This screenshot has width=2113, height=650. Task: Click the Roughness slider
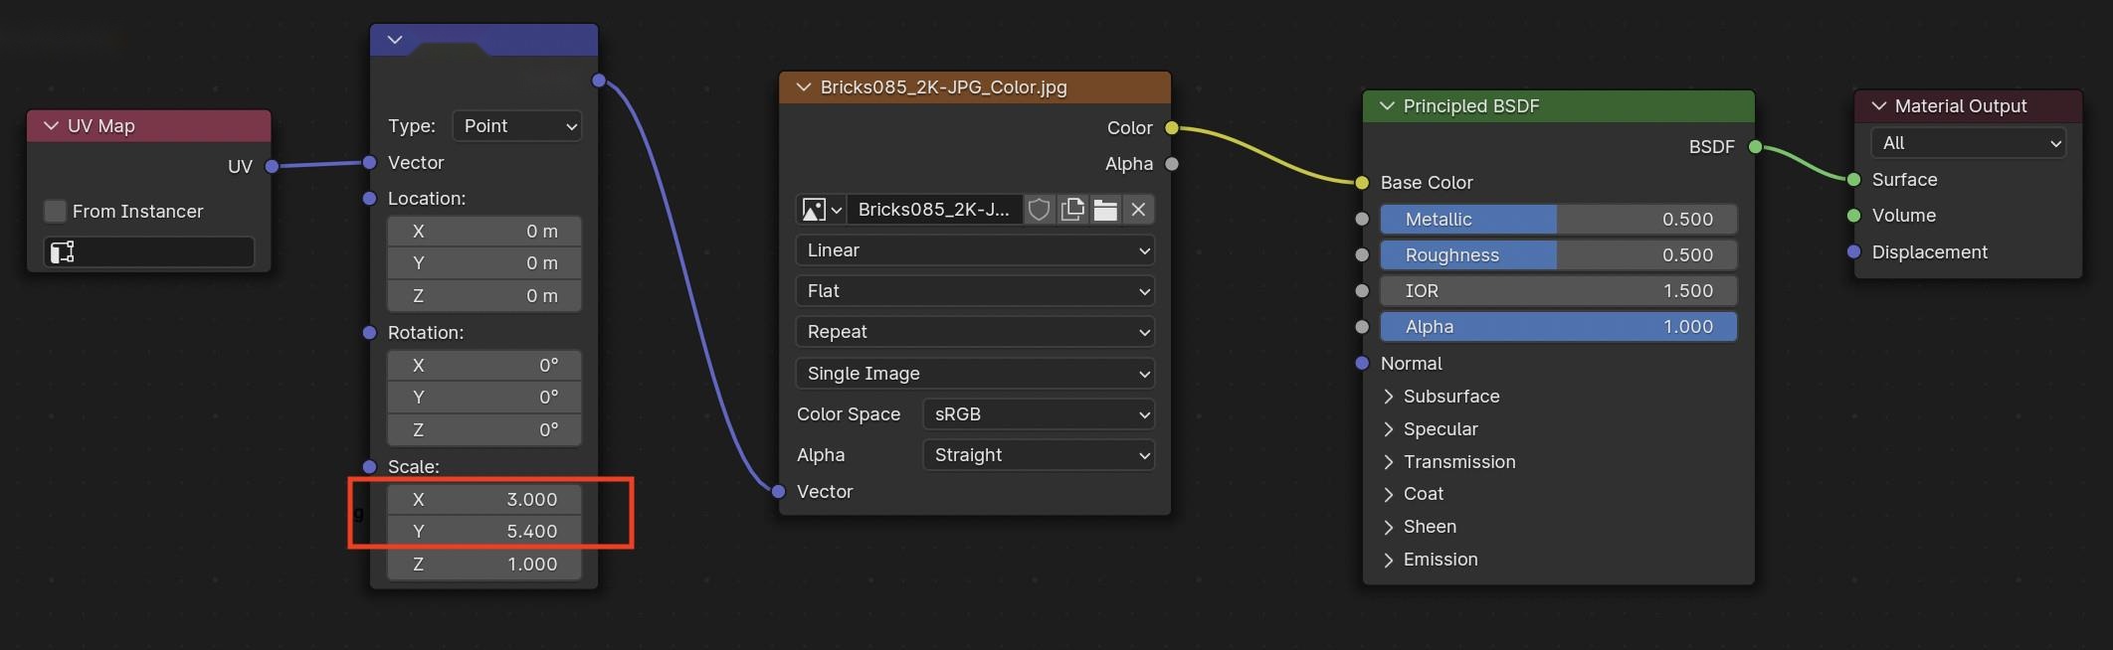click(x=1558, y=254)
